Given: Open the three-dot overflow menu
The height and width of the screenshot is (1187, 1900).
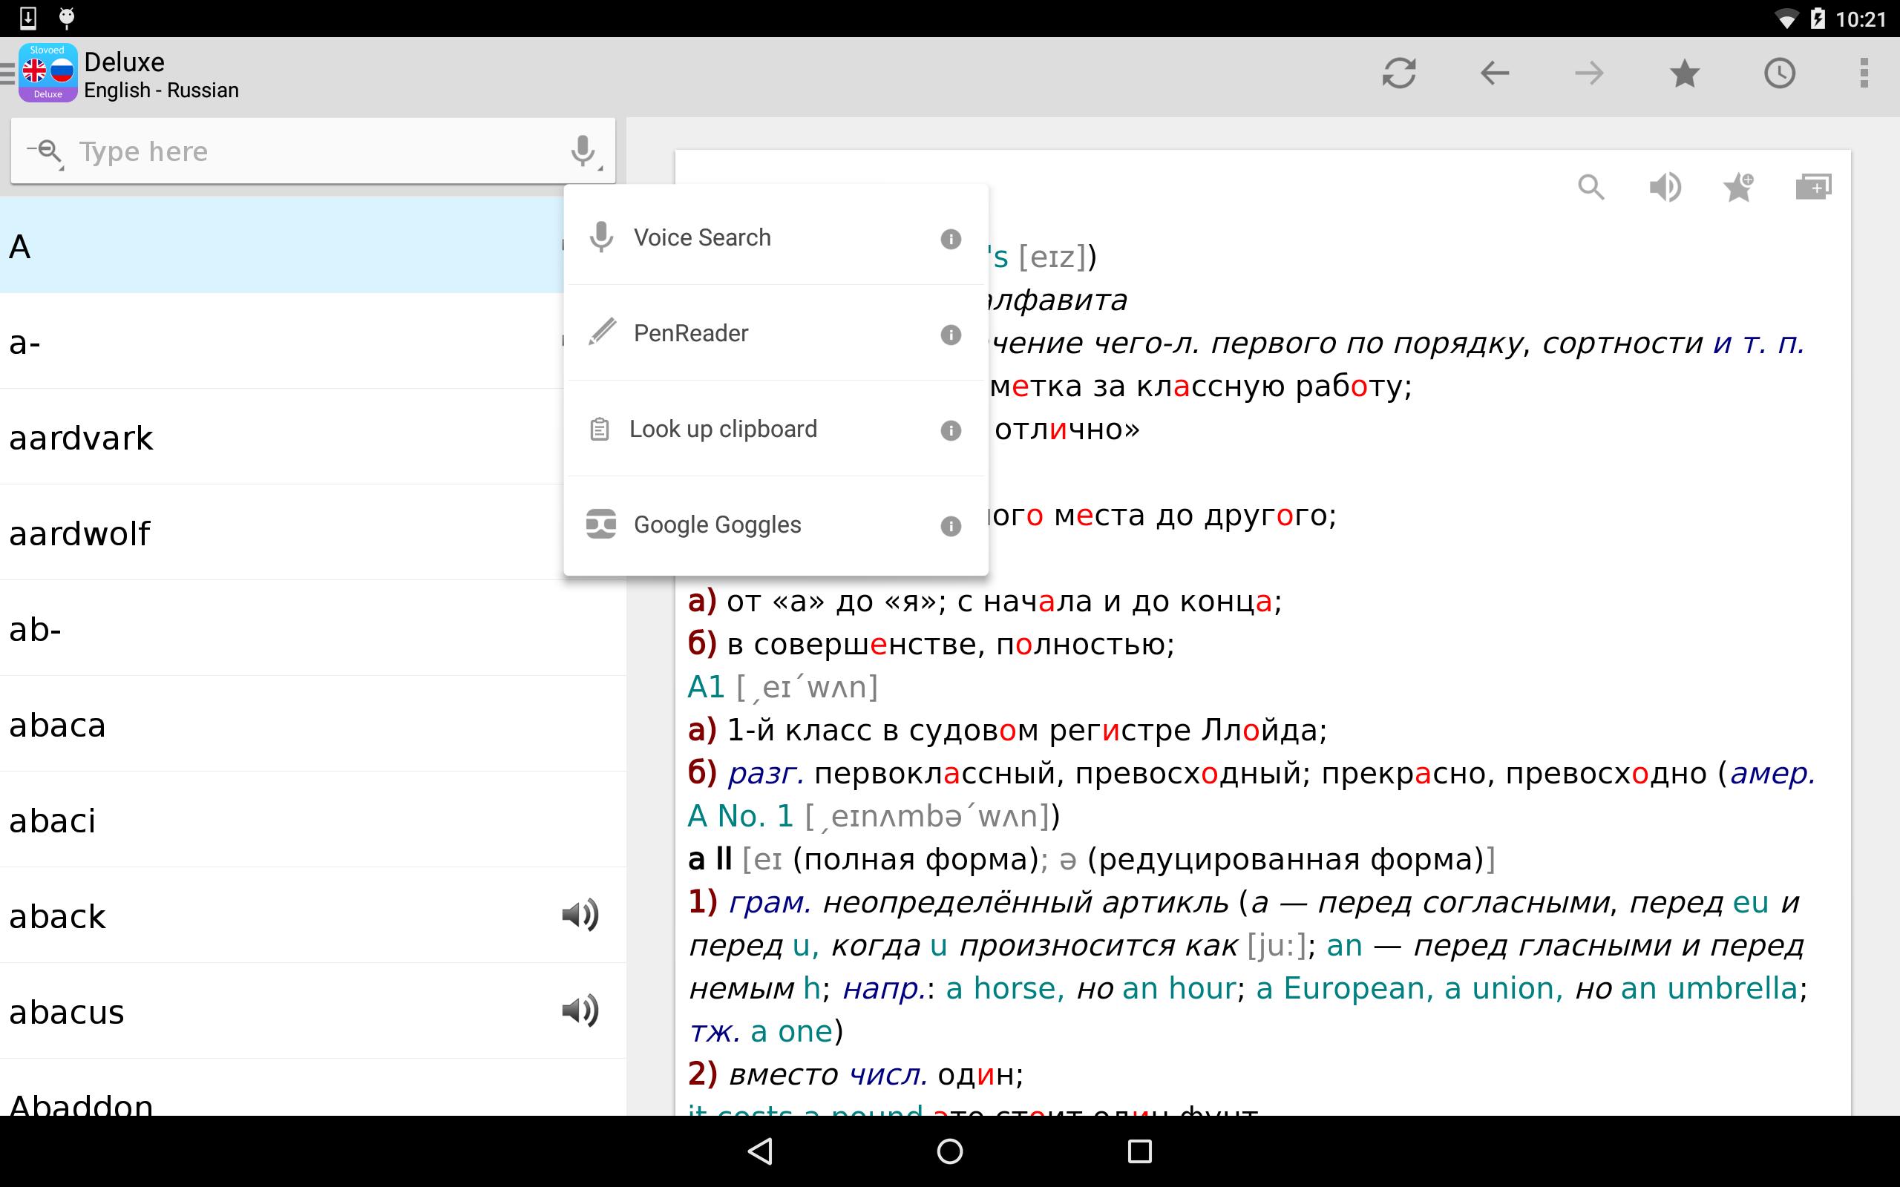Looking at the screenshot, I should (1867, 74).
